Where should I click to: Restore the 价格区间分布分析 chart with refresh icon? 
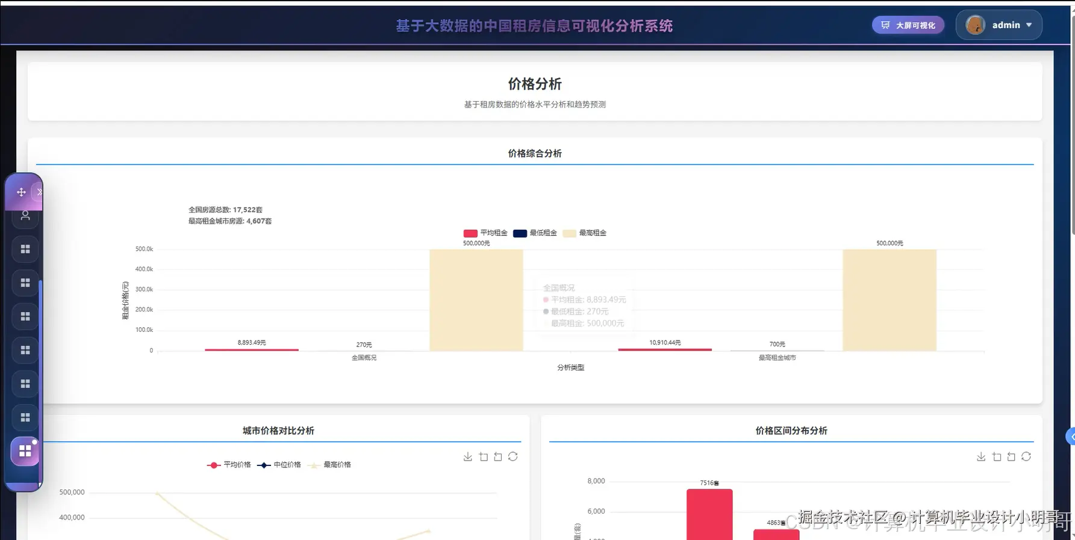pos(1026,457)
